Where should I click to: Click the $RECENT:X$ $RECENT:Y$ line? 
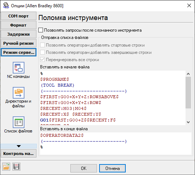pyautogui.click(x=71, y=114)
